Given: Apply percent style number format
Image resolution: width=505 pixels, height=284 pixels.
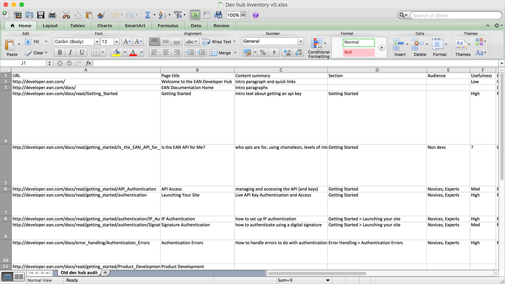Looking at the screenshot, I should pos(263,52).
